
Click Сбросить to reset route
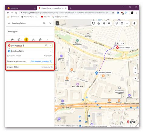pyautogui.click(x=48, y=56)
